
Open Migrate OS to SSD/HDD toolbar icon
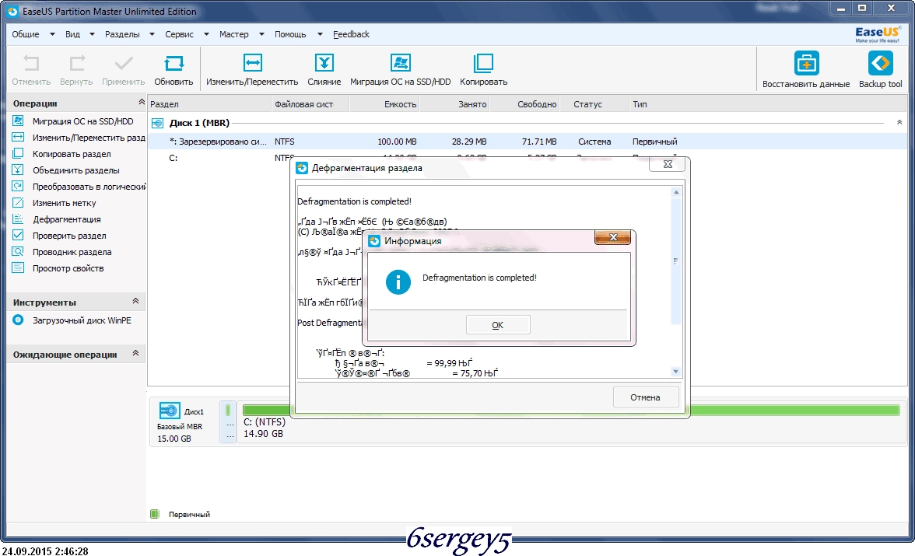click(400, 62)
